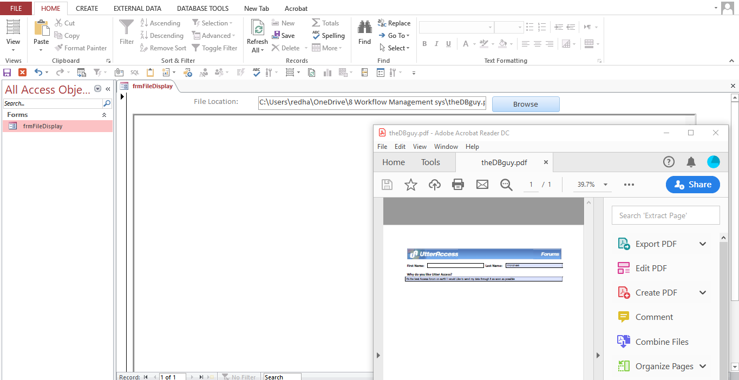This screenshot has width=739, height=380.
Task: Toggle right text alignment in Text Formatting
Action: 550,44
